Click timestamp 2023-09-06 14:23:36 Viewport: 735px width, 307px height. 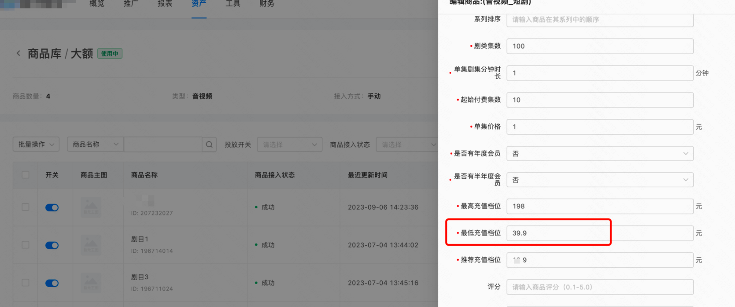tap(383, 207)
